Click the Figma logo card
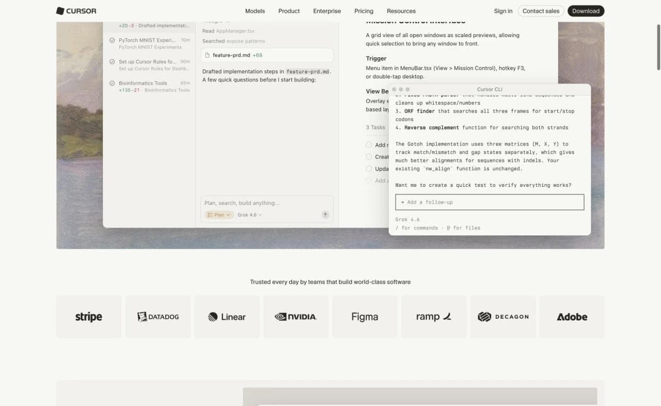661x406 pixels. point(365,317)
